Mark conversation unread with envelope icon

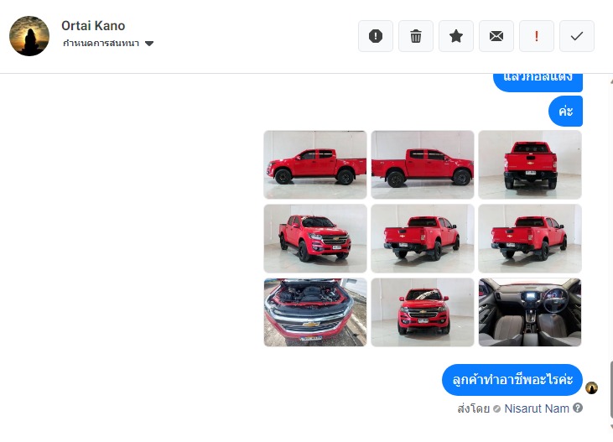click(496, 36)
